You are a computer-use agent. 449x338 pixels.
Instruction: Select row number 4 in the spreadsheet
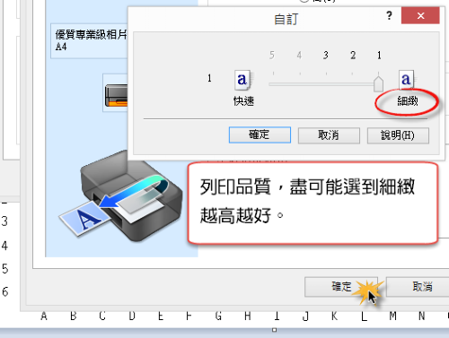4,246
